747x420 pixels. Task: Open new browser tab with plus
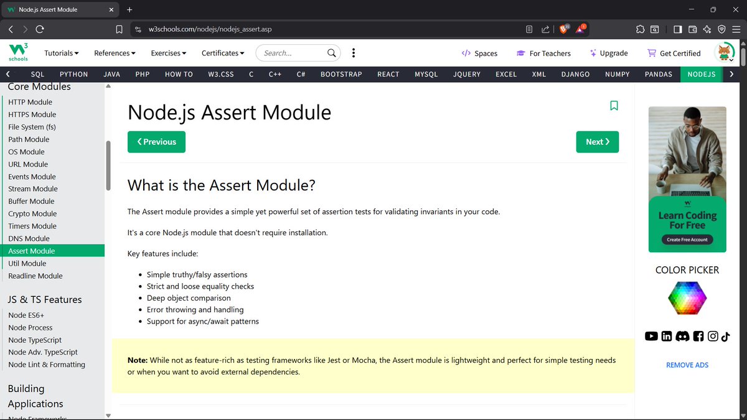[129, 10]
